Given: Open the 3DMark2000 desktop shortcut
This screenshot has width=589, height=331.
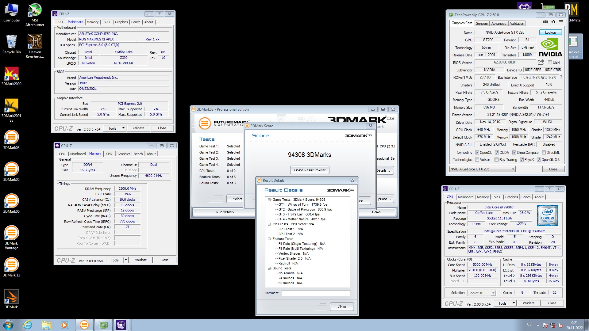Looking at the screenshot, I should [x=11, y=76].
